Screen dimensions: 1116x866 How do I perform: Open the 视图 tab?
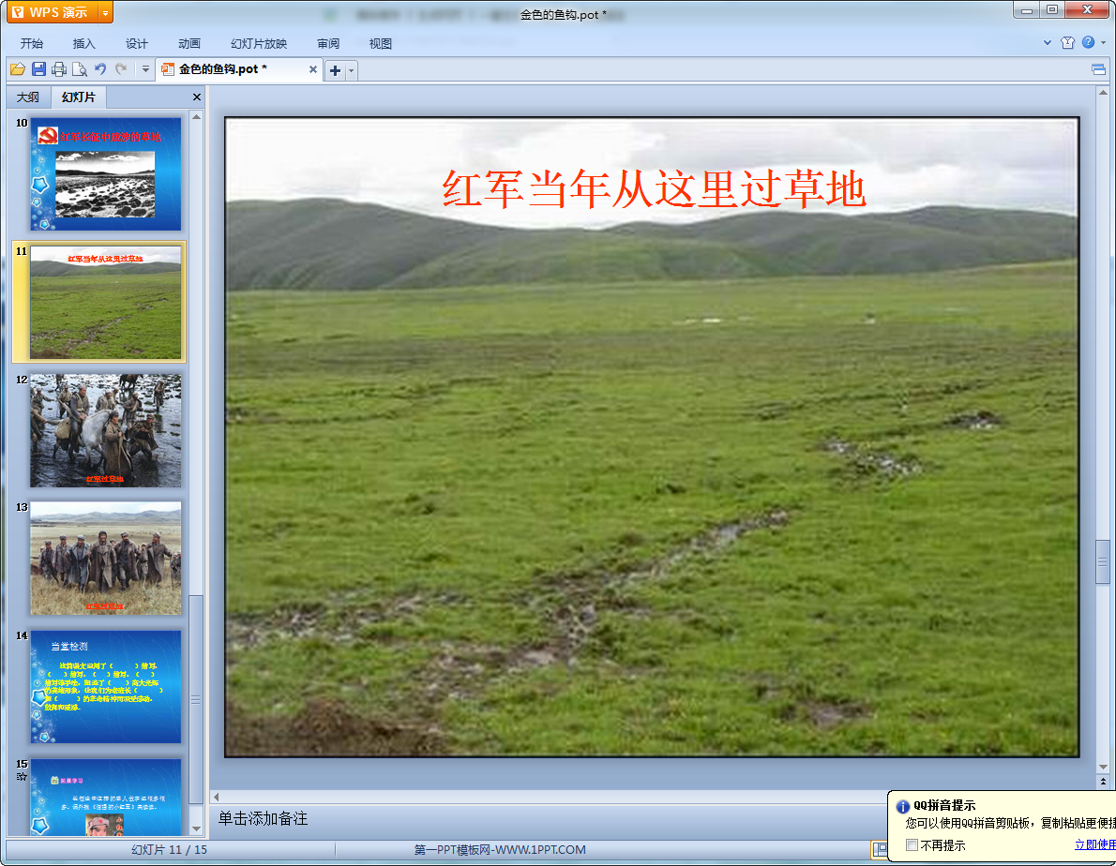coord(381,43)
